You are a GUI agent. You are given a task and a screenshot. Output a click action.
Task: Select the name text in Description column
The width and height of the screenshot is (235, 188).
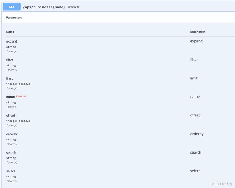(195, 97)
